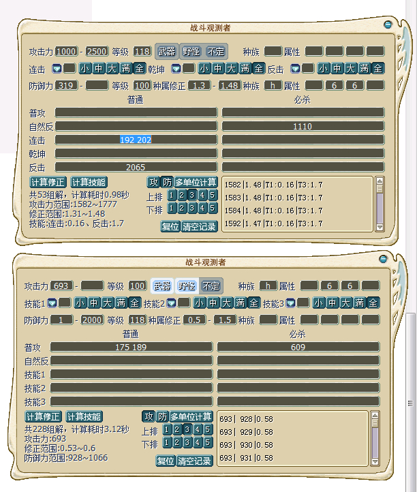Pick 上排 slot 4 in lower window
The image size is (417, 492).
tap(198, 429)
